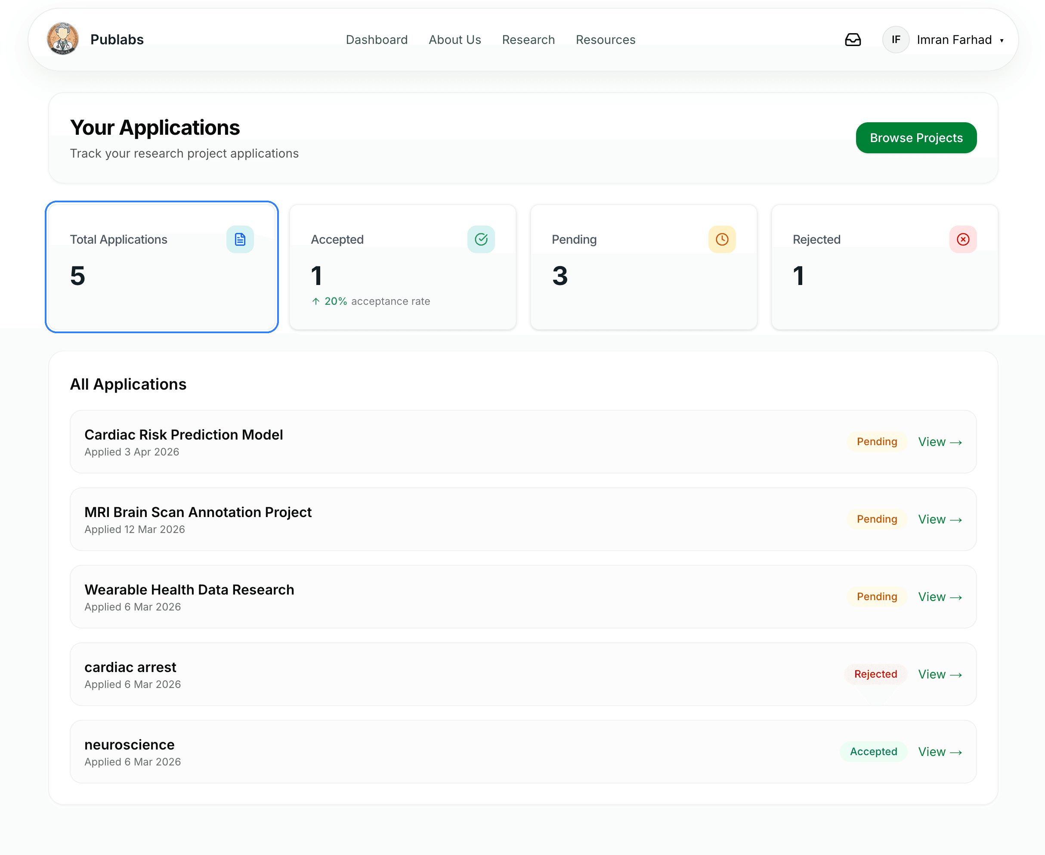Select the Total Applications stat card

[161, 267]
